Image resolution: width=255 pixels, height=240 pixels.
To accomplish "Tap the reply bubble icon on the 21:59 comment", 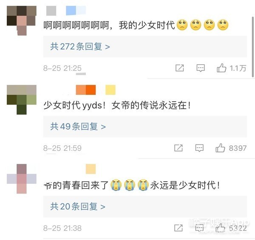I will 199,148.
